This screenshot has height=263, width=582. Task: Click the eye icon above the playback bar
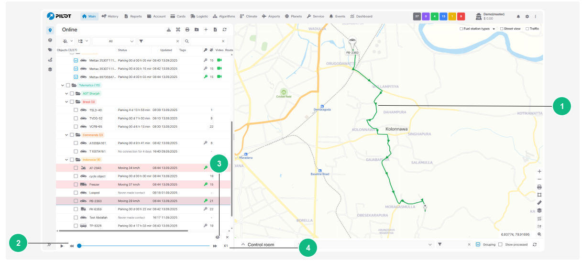pos(218,237)
